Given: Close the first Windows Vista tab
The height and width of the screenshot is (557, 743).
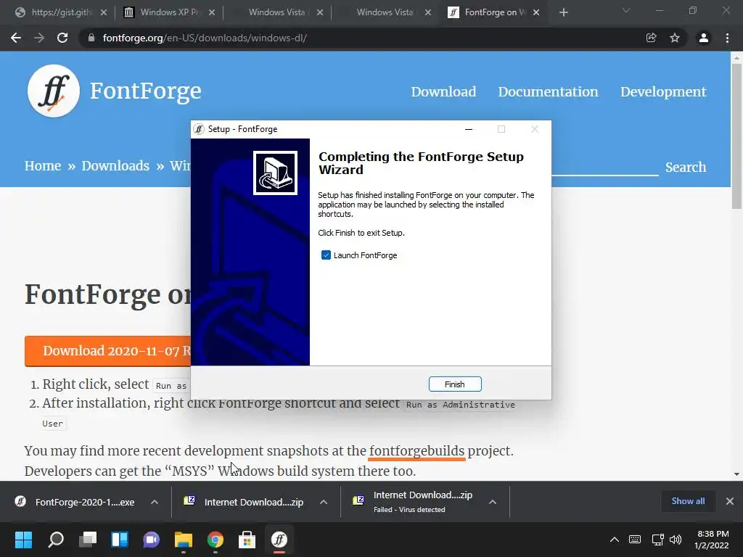Looking at the screenshot, I should point(320,12).
